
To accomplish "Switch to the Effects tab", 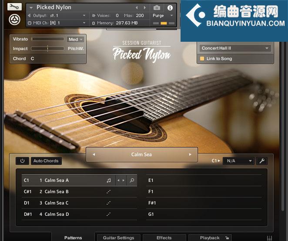I will tap(164, 238).
